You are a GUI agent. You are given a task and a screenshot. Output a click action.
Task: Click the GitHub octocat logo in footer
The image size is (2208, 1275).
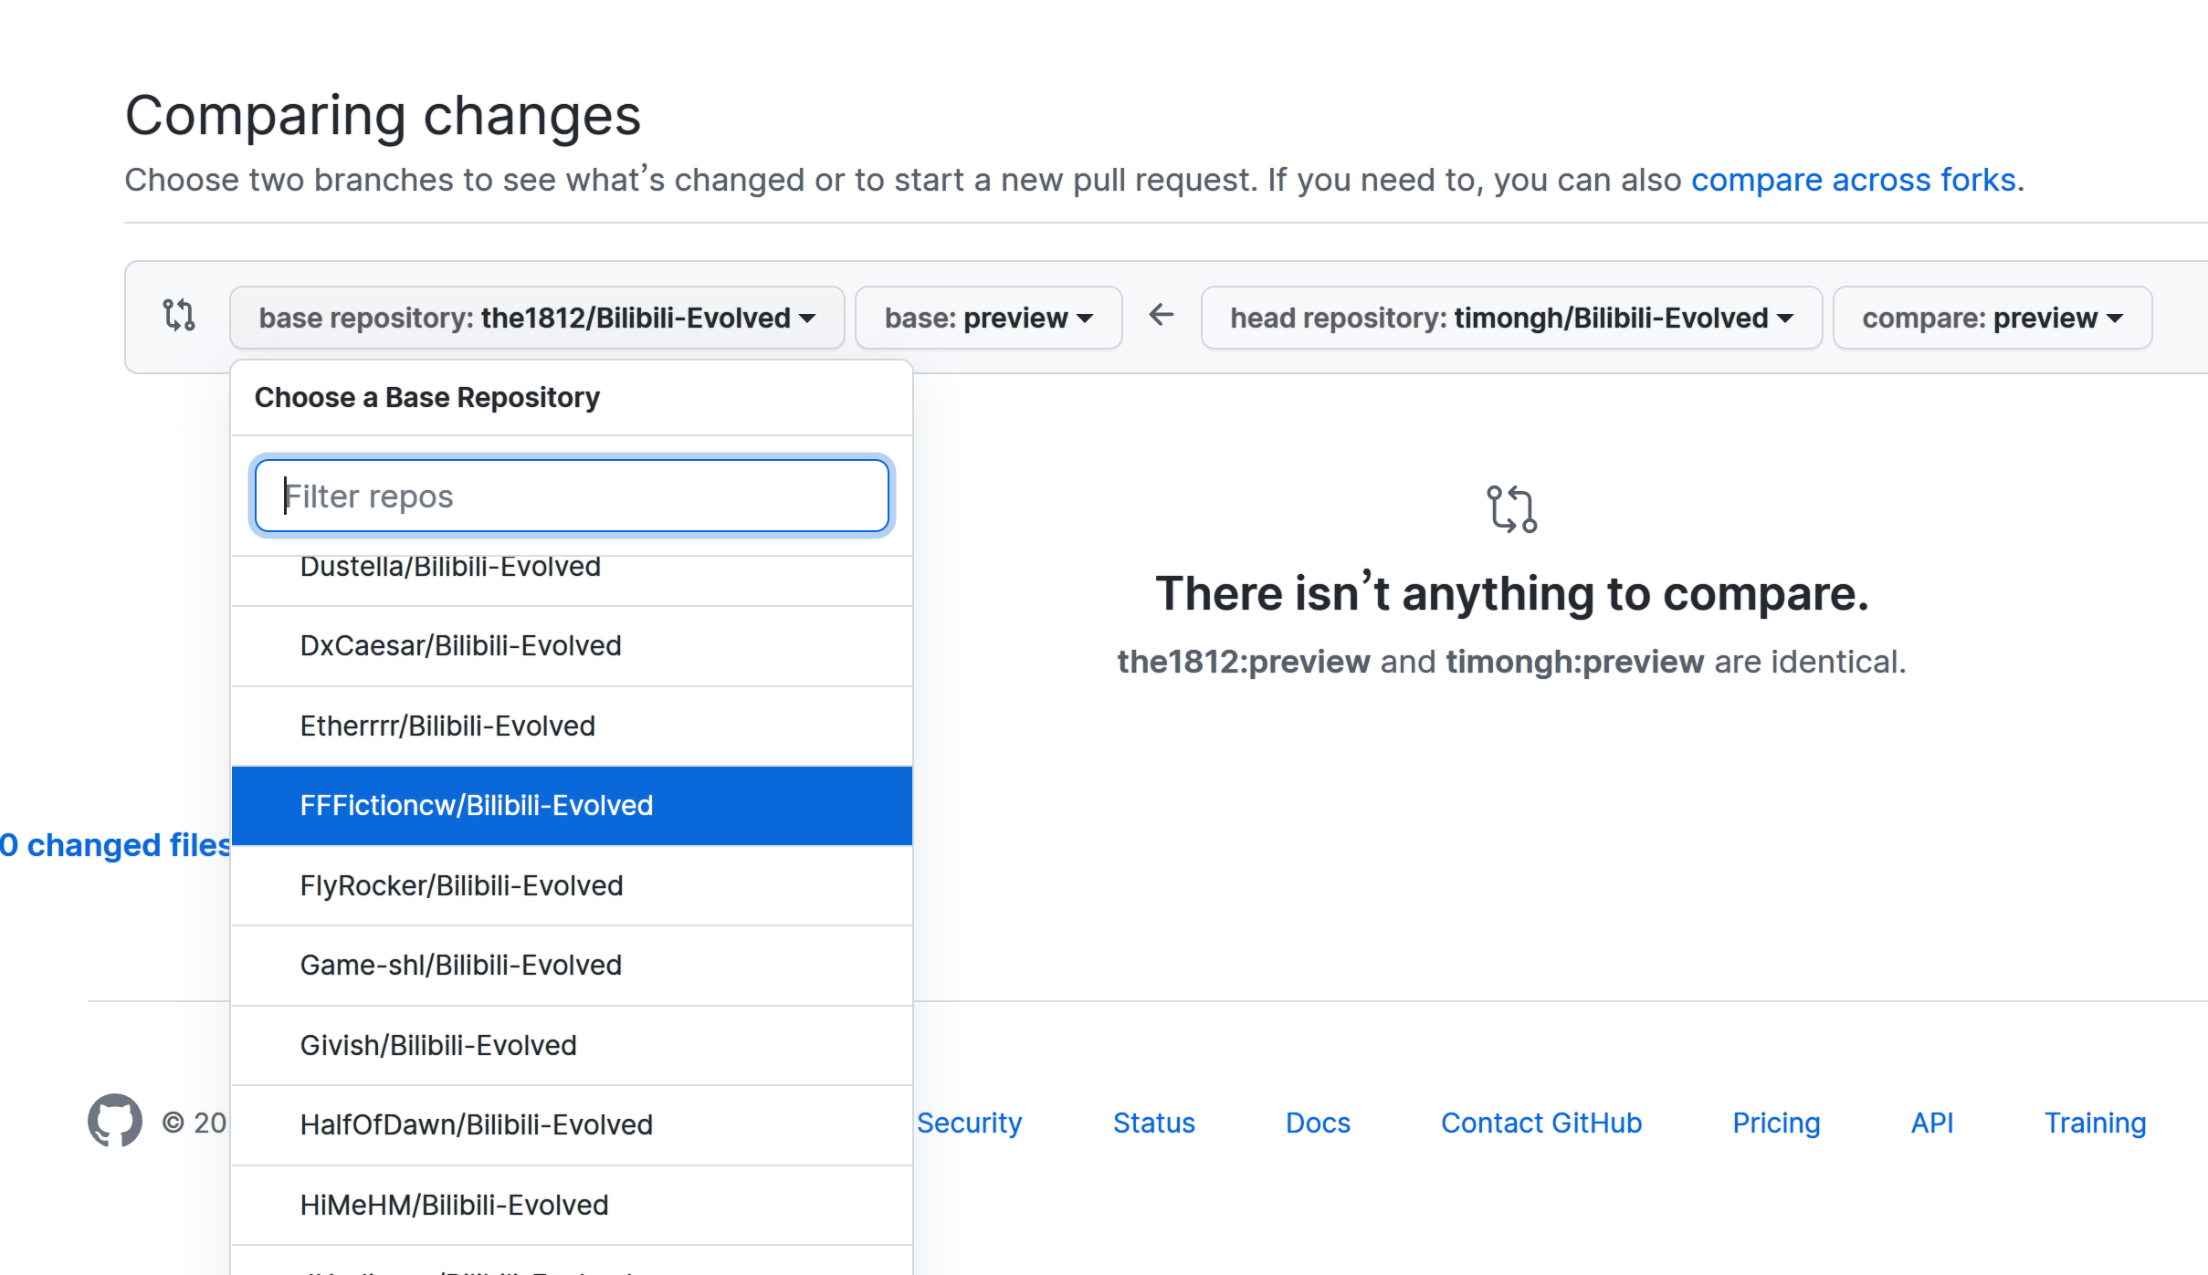tap(115, 1120)
